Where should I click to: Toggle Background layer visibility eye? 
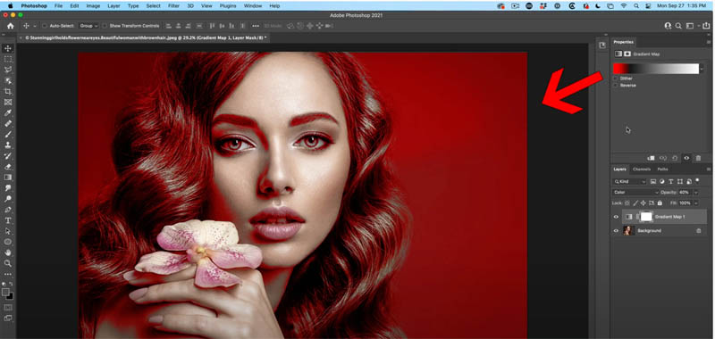(616, 231)
